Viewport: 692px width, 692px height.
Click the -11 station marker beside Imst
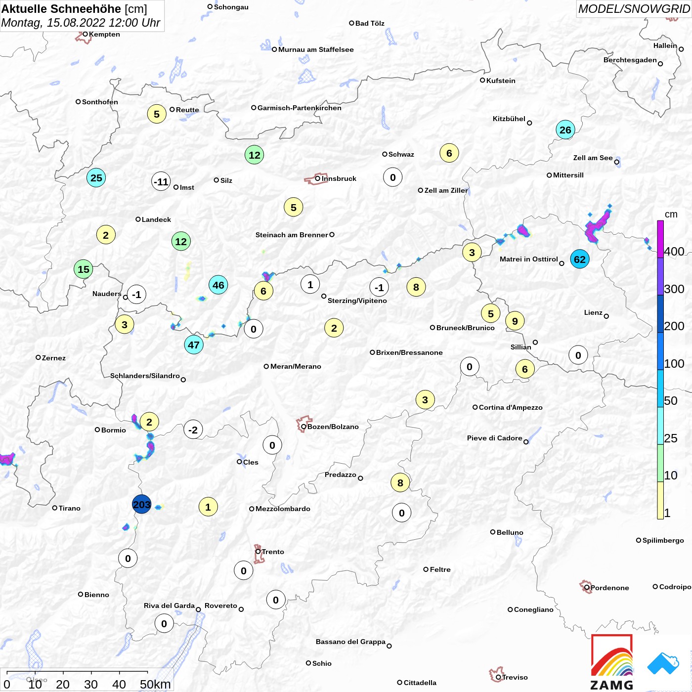[161, 181]
